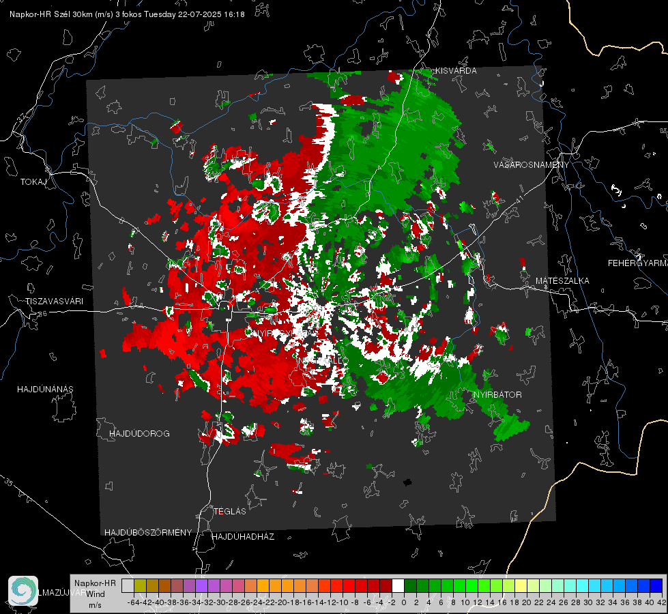Click the TOKAJ city label

coord(33,182)
